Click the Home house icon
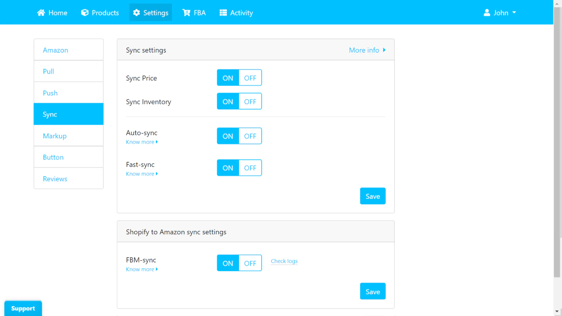The height and width of the screenshot is (316, 562). click(x=41, y=13)
